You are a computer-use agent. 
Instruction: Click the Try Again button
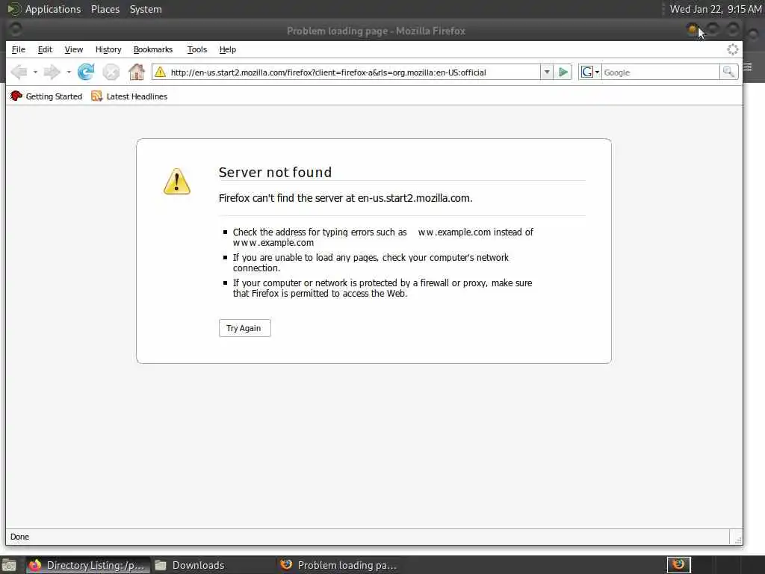pyautogui.click(x=244, y=328)
